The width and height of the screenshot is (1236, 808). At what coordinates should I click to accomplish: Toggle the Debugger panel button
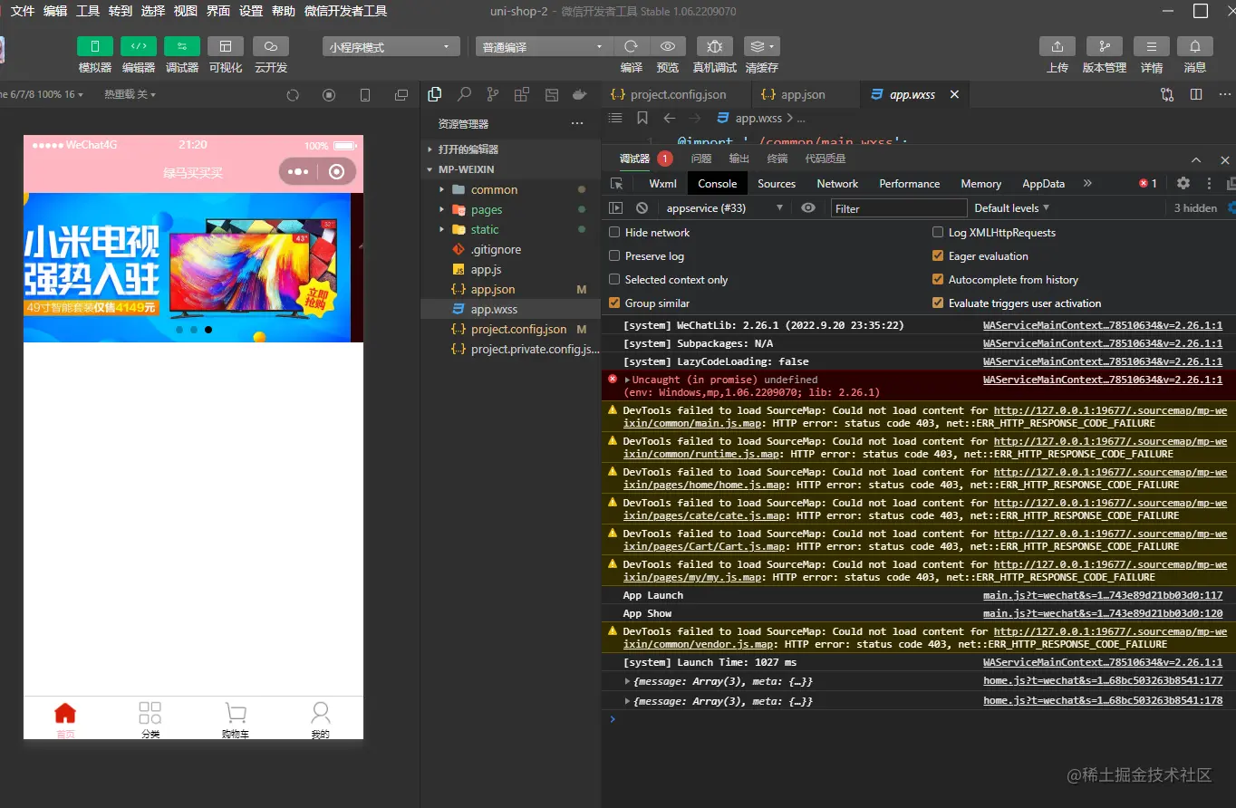[182, 46]
